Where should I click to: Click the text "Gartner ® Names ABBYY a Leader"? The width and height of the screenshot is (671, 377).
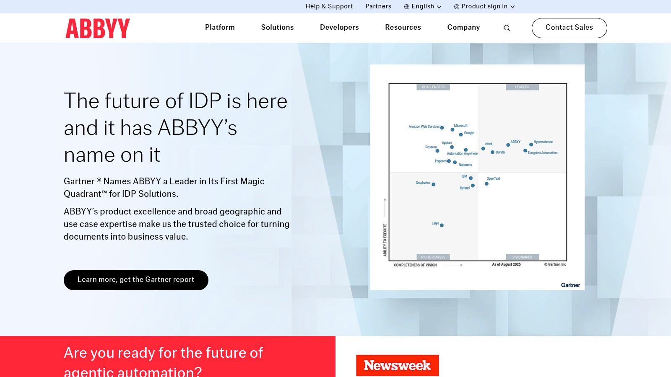(131, 181)
